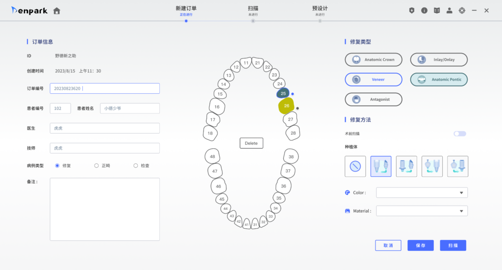Expand the Material dropdown
This screenshot has width=502, height=270.
(x=422, y=211)
